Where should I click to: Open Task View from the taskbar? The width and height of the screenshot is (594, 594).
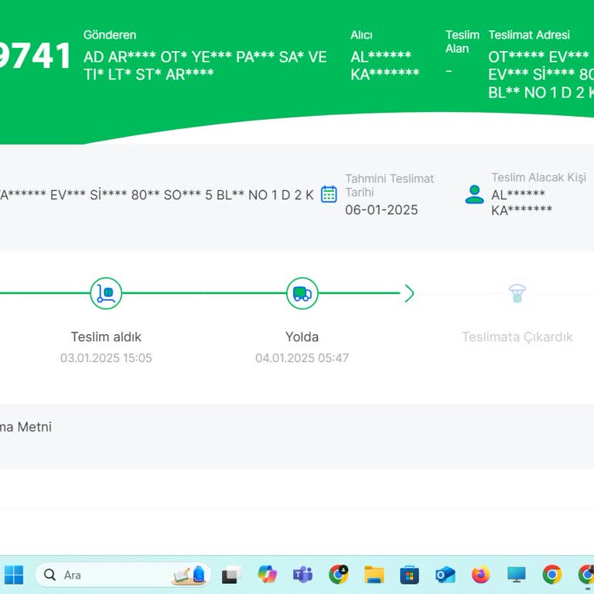[x=231, y=575]
